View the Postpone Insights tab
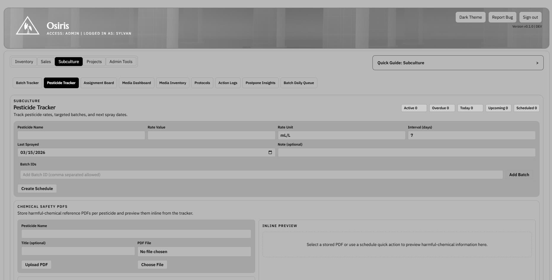Screen dimensions: 552x280 click(x=260, y=83)
